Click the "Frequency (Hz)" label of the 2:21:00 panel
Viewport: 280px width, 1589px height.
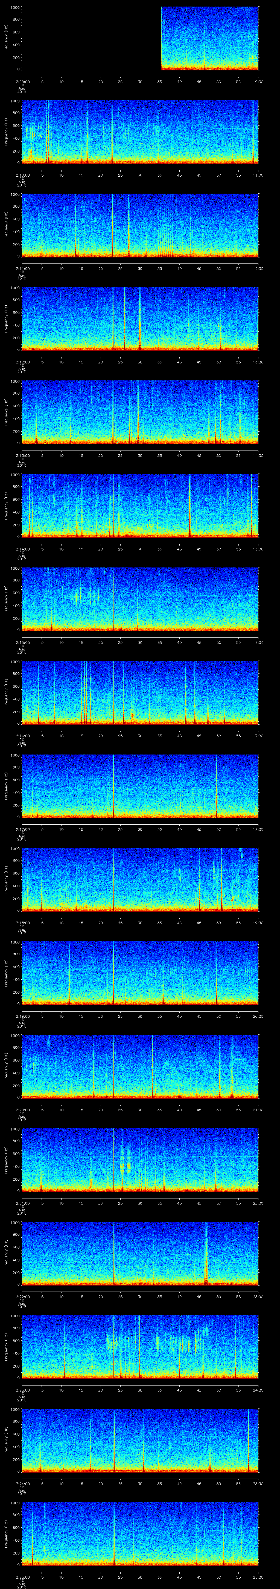pyautogui.click(x=6, y=1160)
